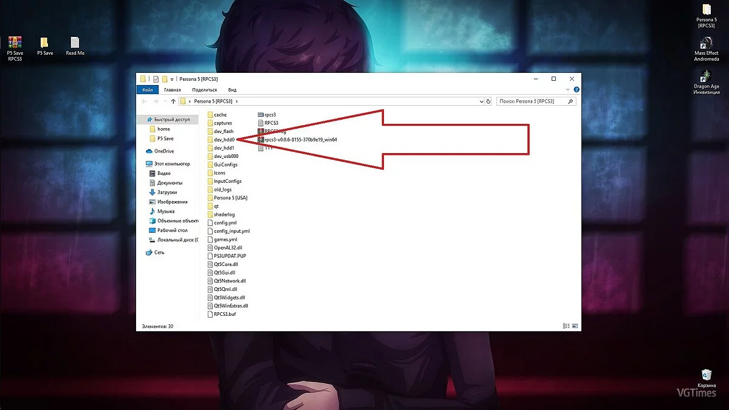Open the captures folder
The height and width of the screenshot is (410, 729).
[x=219, y=123]
